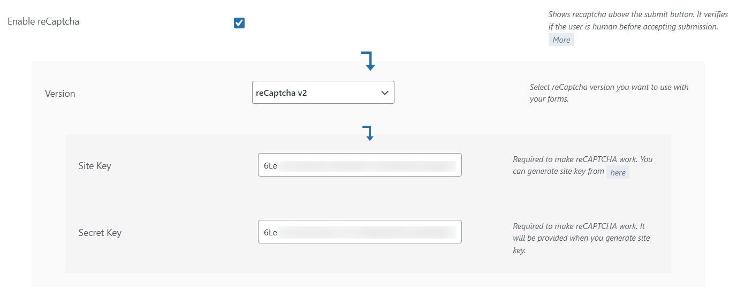
Task: Click the Secret Key 'provided when you generate' hint
Action: (581, 238)
